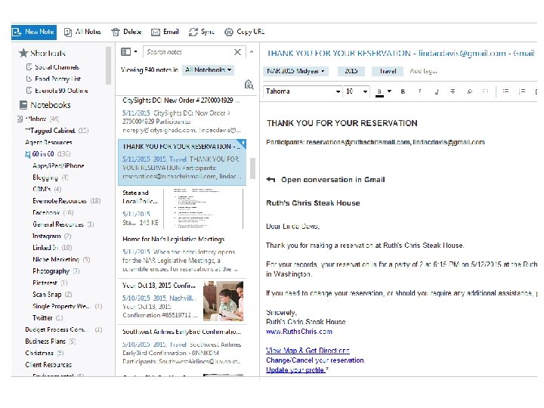Delete the selected note
Image resolution: width=544 pixels, height=408 pixels.
coord(126,32)
